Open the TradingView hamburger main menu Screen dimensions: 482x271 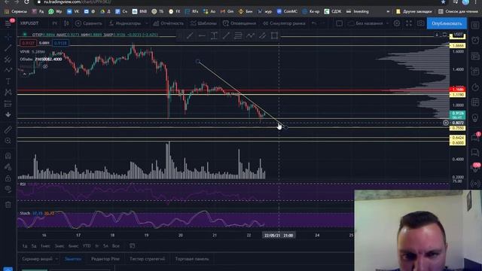[8, 23]
